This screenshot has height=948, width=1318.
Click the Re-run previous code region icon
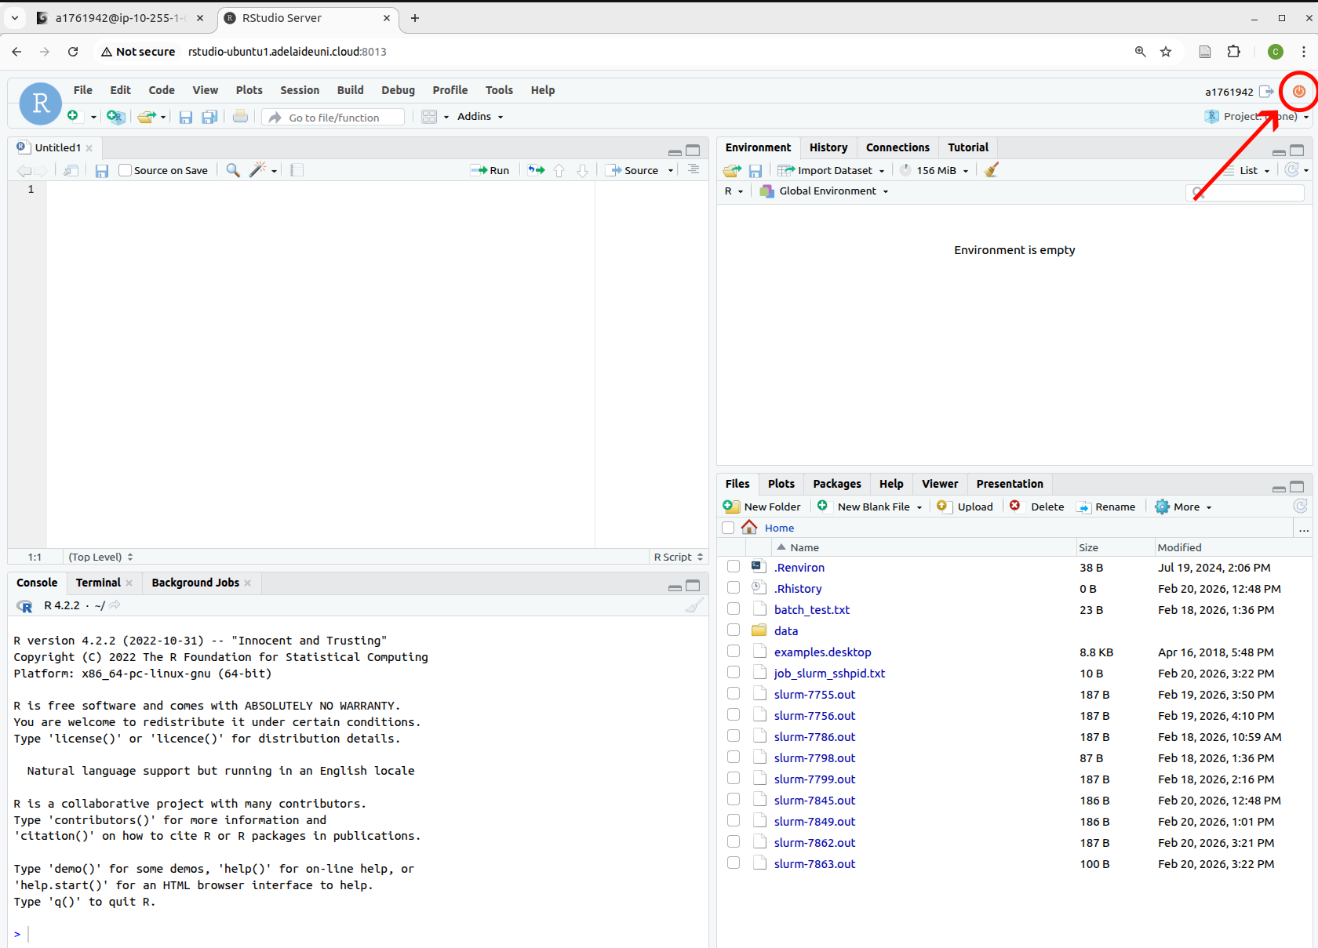pos(536,170)
